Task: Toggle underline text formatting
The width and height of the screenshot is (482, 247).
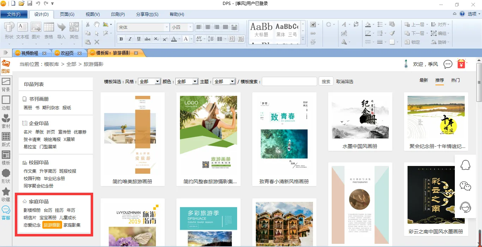Action: point(139,39)
